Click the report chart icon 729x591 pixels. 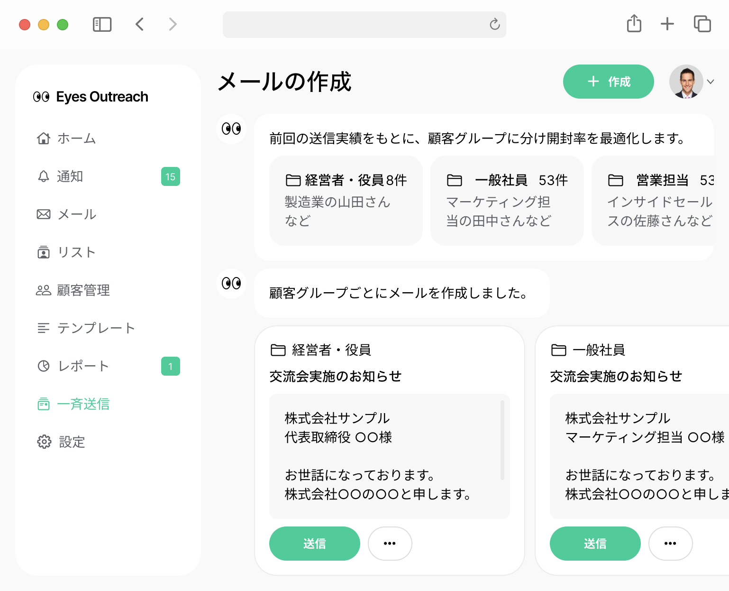[x=44, y=366]
